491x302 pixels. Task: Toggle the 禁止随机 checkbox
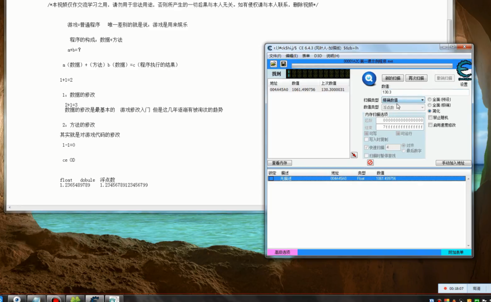click(x=429, y=117)
